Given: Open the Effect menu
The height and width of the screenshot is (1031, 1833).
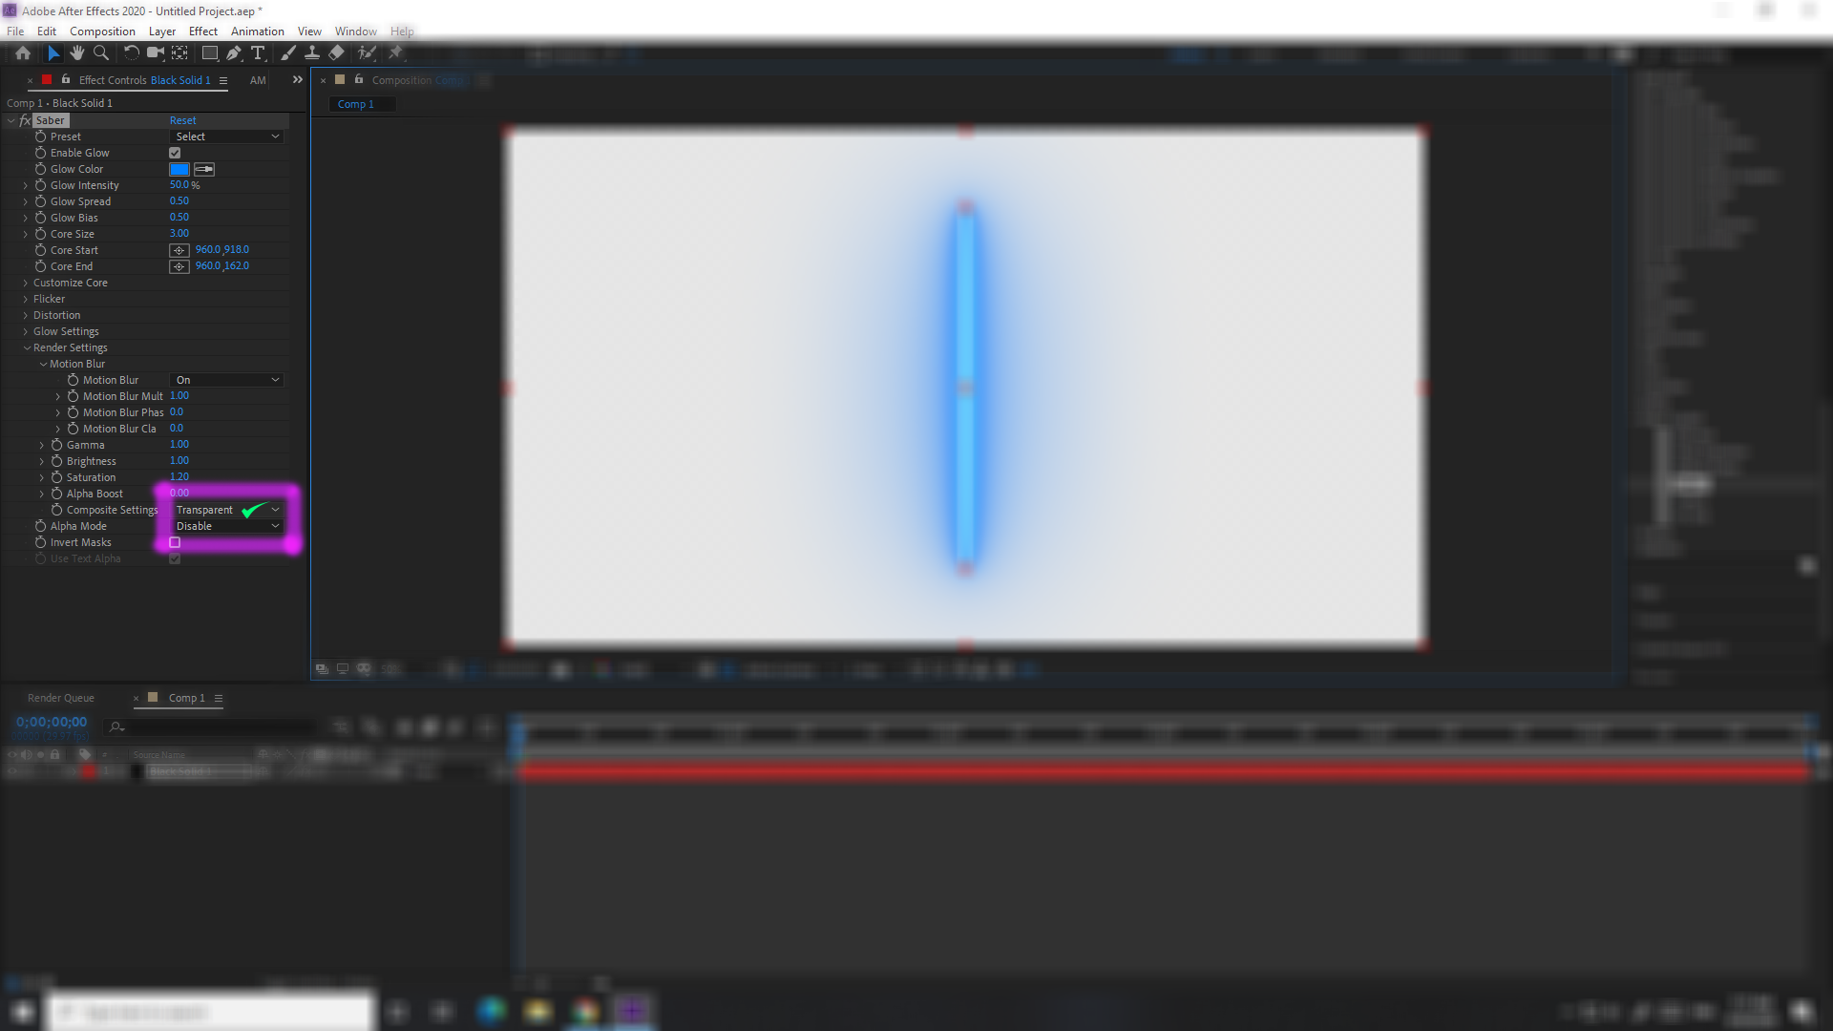Looking at the screenshot, I should (201, 31).
